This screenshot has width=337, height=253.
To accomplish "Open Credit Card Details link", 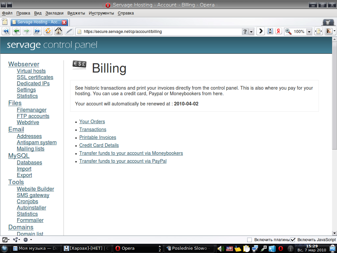I will click(99, 145).
